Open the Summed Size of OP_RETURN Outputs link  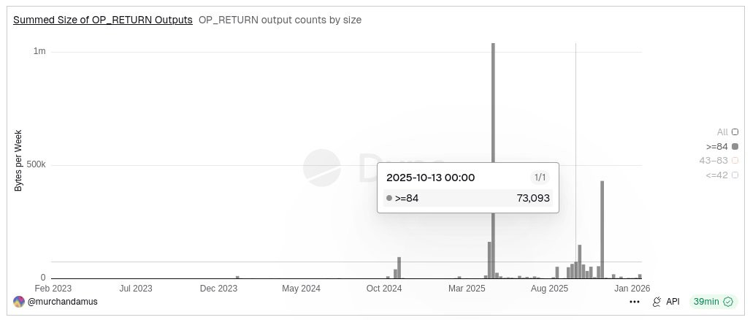[103, 20]
